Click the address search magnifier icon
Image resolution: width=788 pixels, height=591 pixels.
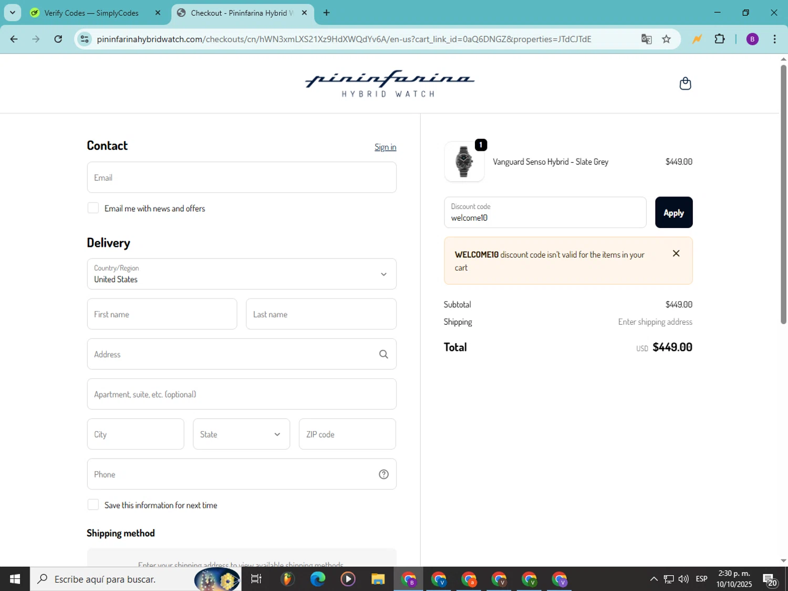(383, 354)
